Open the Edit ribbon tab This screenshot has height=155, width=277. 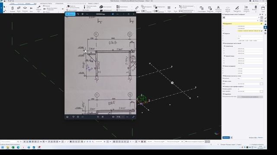pos(28,3)
